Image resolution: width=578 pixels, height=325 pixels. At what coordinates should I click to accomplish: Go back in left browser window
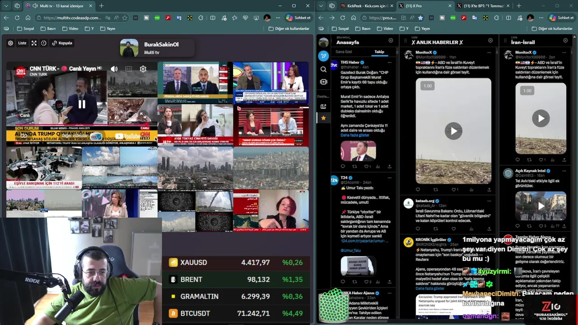6,18
